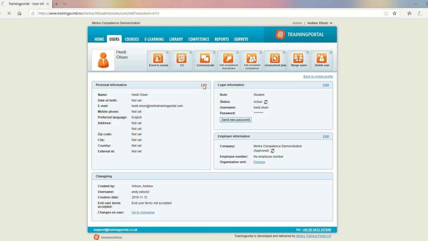Open the COURSES menu tab
Screen dimensions: 428x241
[132, 39]
